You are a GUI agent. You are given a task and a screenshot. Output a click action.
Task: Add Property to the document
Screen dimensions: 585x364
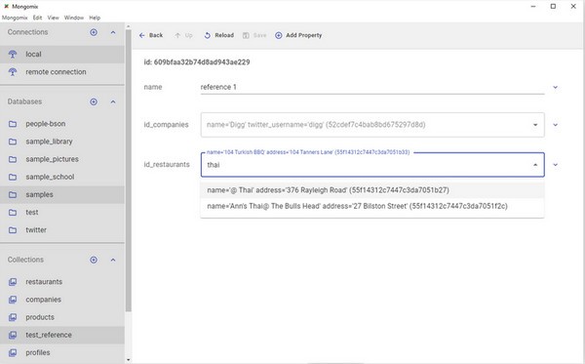[298, 35]
